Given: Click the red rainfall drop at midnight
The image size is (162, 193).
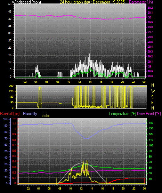Looking at the screenshot, I should pos(145,181).
